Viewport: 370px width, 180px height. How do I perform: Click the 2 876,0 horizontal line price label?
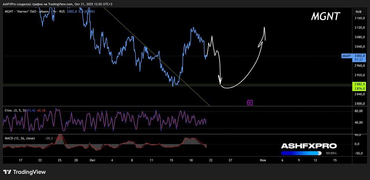359,89
